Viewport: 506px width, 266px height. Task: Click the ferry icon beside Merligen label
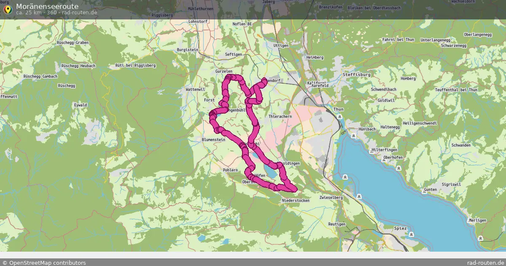480,239
